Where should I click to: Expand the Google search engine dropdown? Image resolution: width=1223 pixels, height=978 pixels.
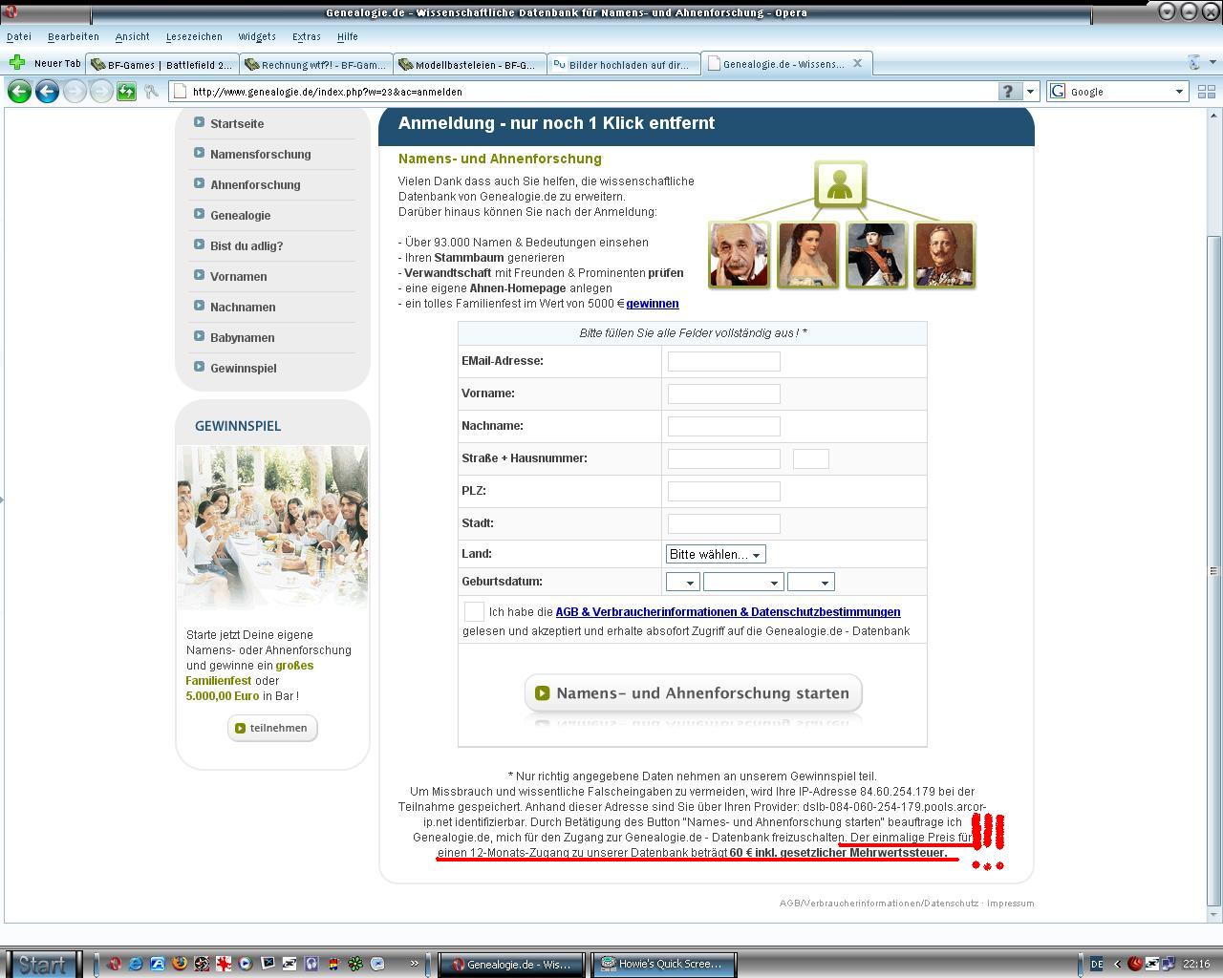point(1179,92)
